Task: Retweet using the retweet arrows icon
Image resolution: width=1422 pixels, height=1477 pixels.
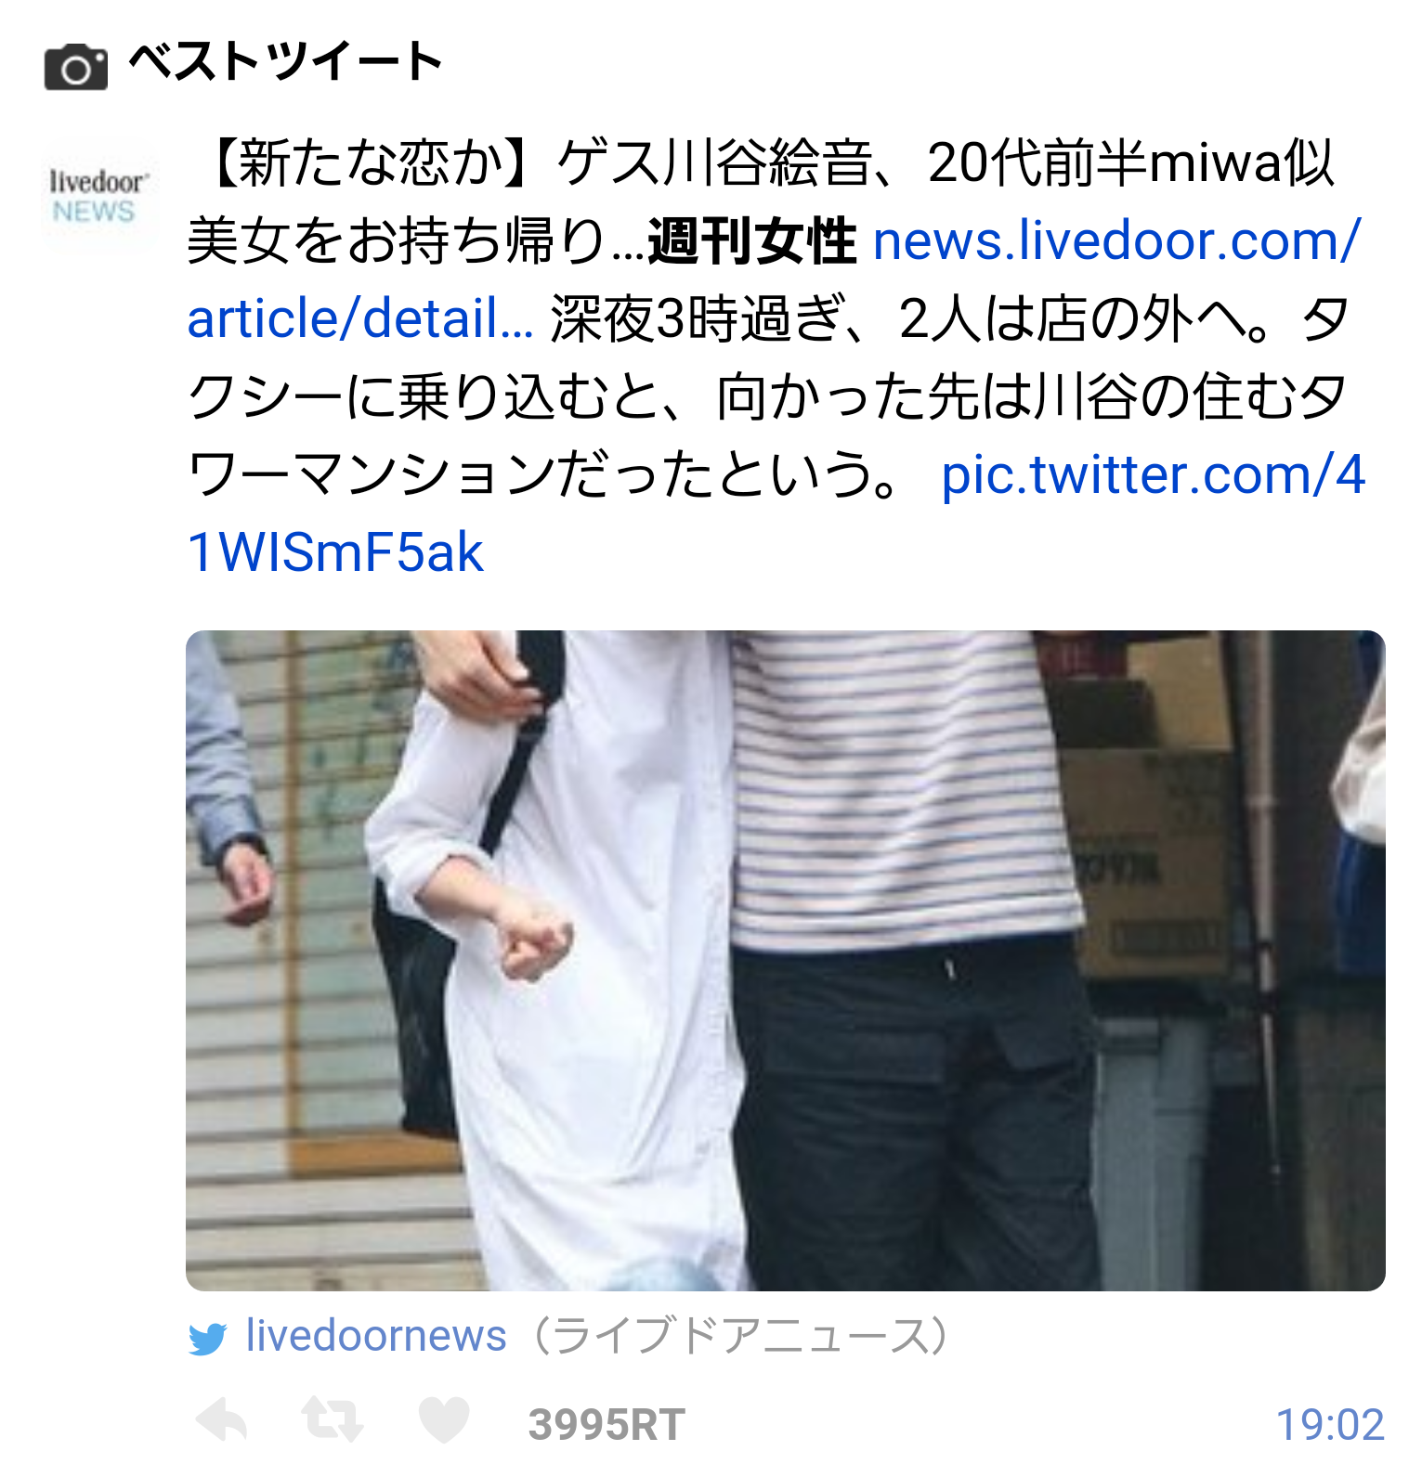Action: pyautogui.click(x=333, y=1420)
